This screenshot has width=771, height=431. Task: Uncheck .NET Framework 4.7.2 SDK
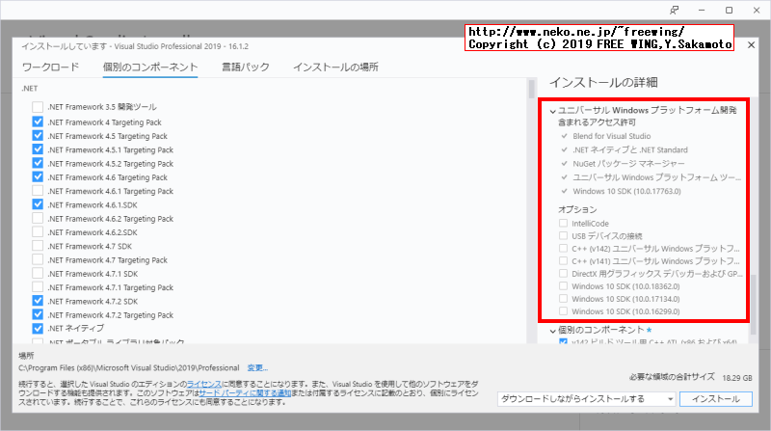[x=38, y=301]
